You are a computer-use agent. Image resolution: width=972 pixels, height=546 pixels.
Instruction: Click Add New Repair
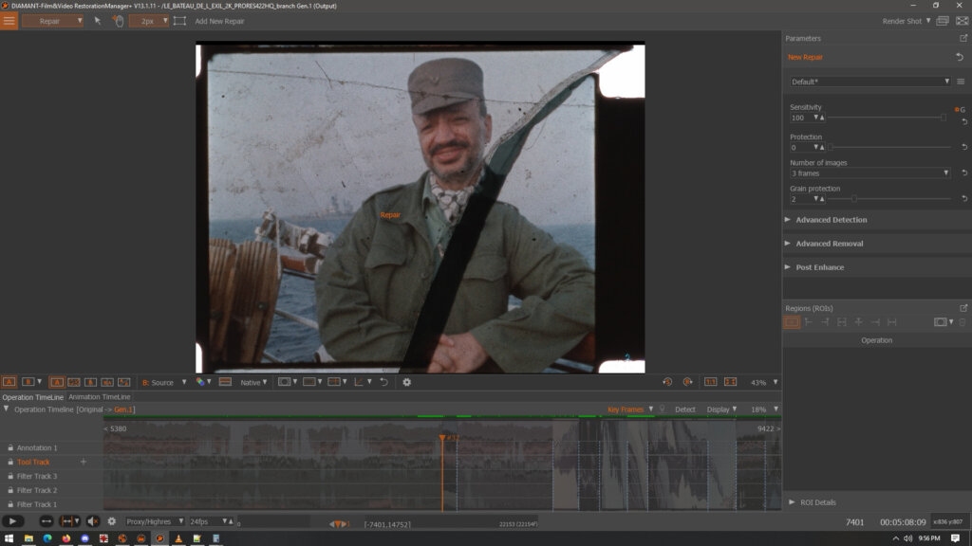(x=219, y=21)
